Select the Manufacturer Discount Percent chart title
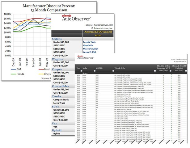 point(49,8)
